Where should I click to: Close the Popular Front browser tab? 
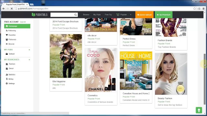point(27,4)
